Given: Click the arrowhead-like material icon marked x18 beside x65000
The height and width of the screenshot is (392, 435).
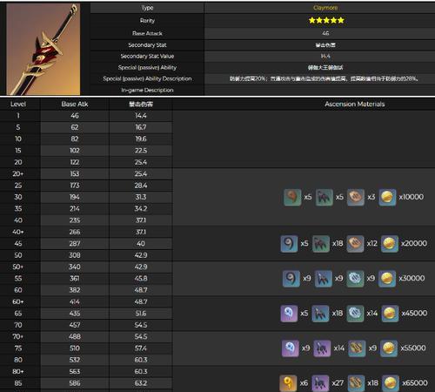Looking at the screenshot, I should (356, 383).
